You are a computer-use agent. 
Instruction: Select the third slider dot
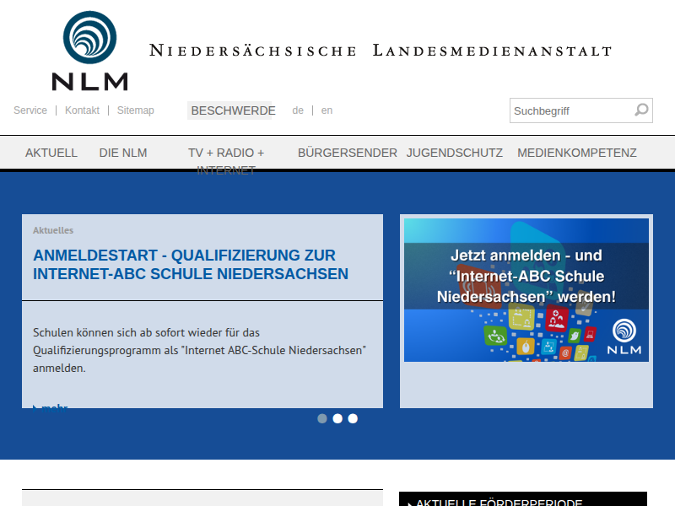point(353,418)
